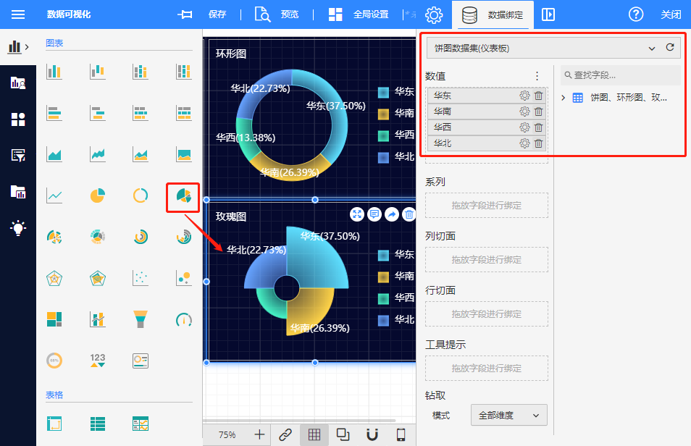Open settings gear for 华西 field
The image size is (691, 446).
[x=524, y=127]
